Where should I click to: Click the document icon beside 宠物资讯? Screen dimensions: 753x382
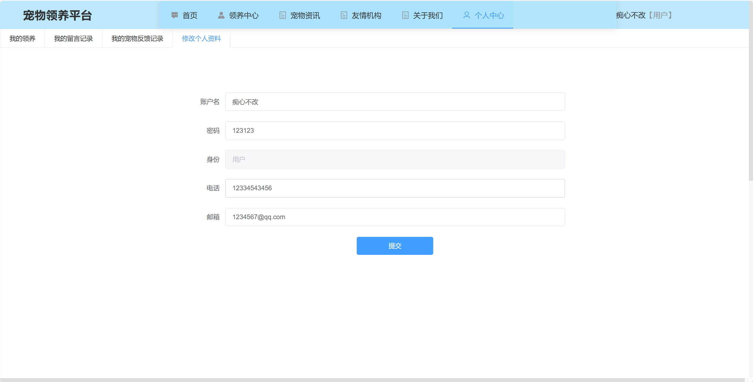[x=282, y=15]
